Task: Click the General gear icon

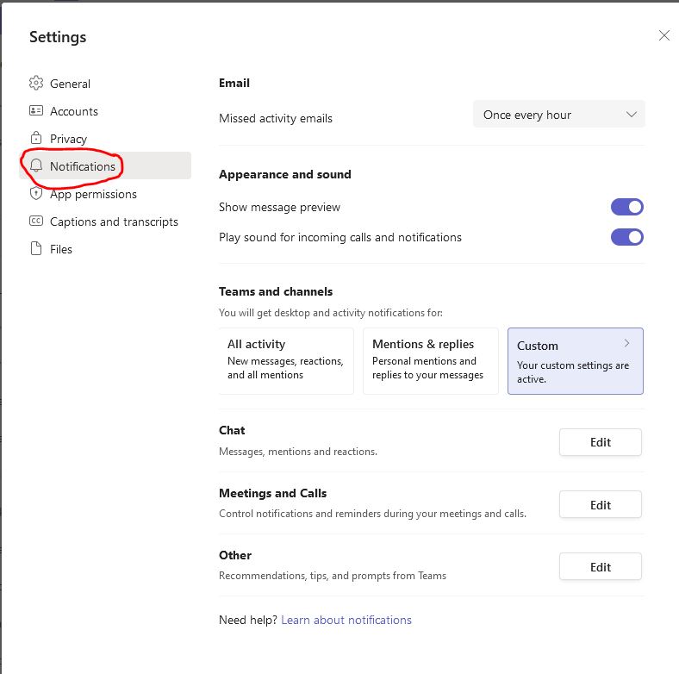Action: (36, 84)
